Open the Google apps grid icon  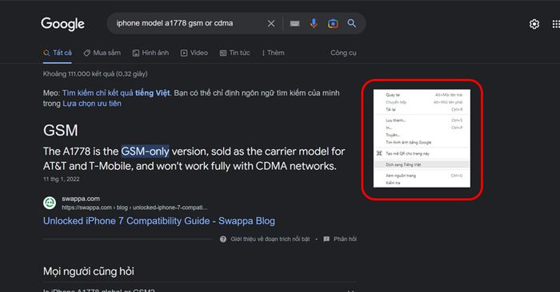tap(556, 24)
